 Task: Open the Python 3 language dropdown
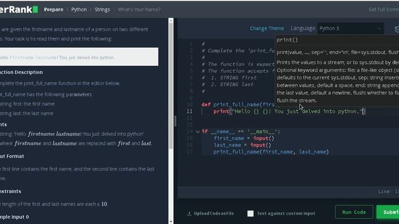click(x=350, y=28)
